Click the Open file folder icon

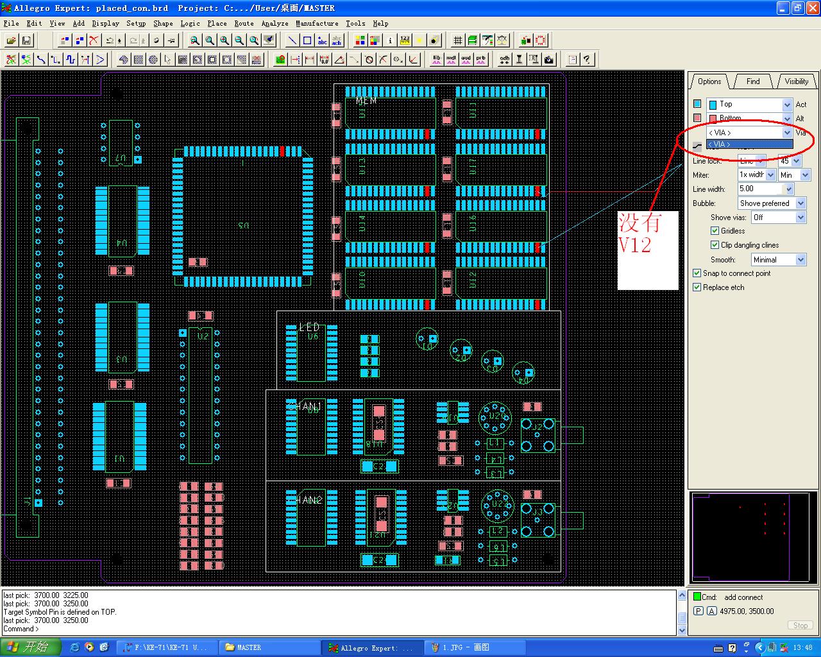tap(12, 40)
